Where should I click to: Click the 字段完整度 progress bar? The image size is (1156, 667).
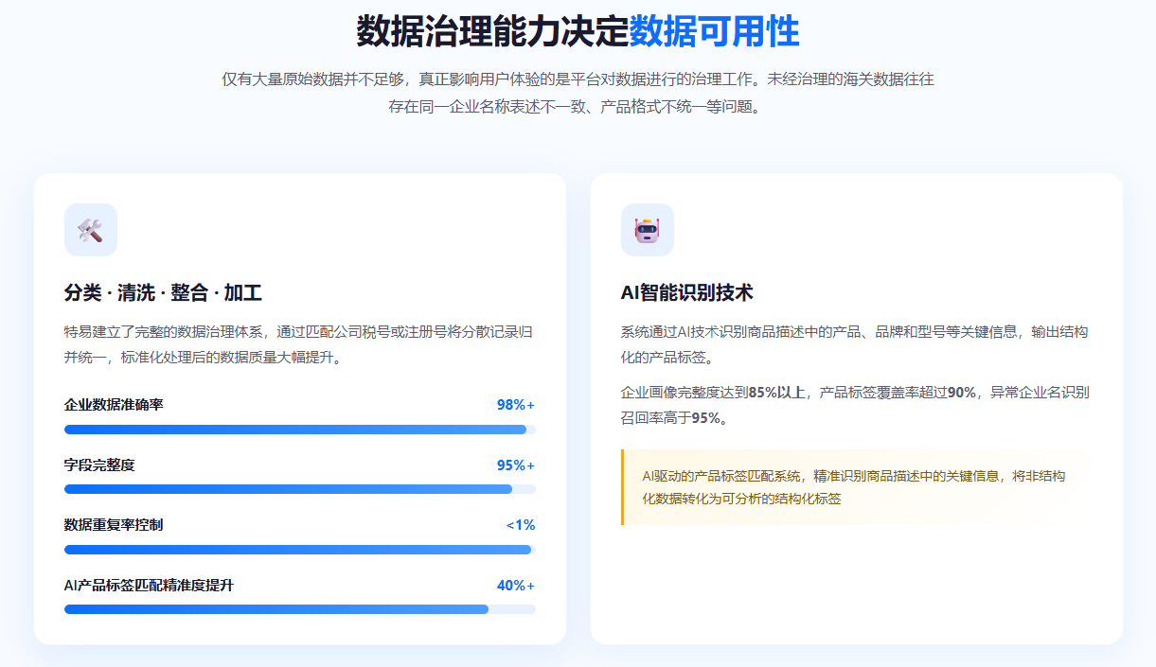click(300, 489)
